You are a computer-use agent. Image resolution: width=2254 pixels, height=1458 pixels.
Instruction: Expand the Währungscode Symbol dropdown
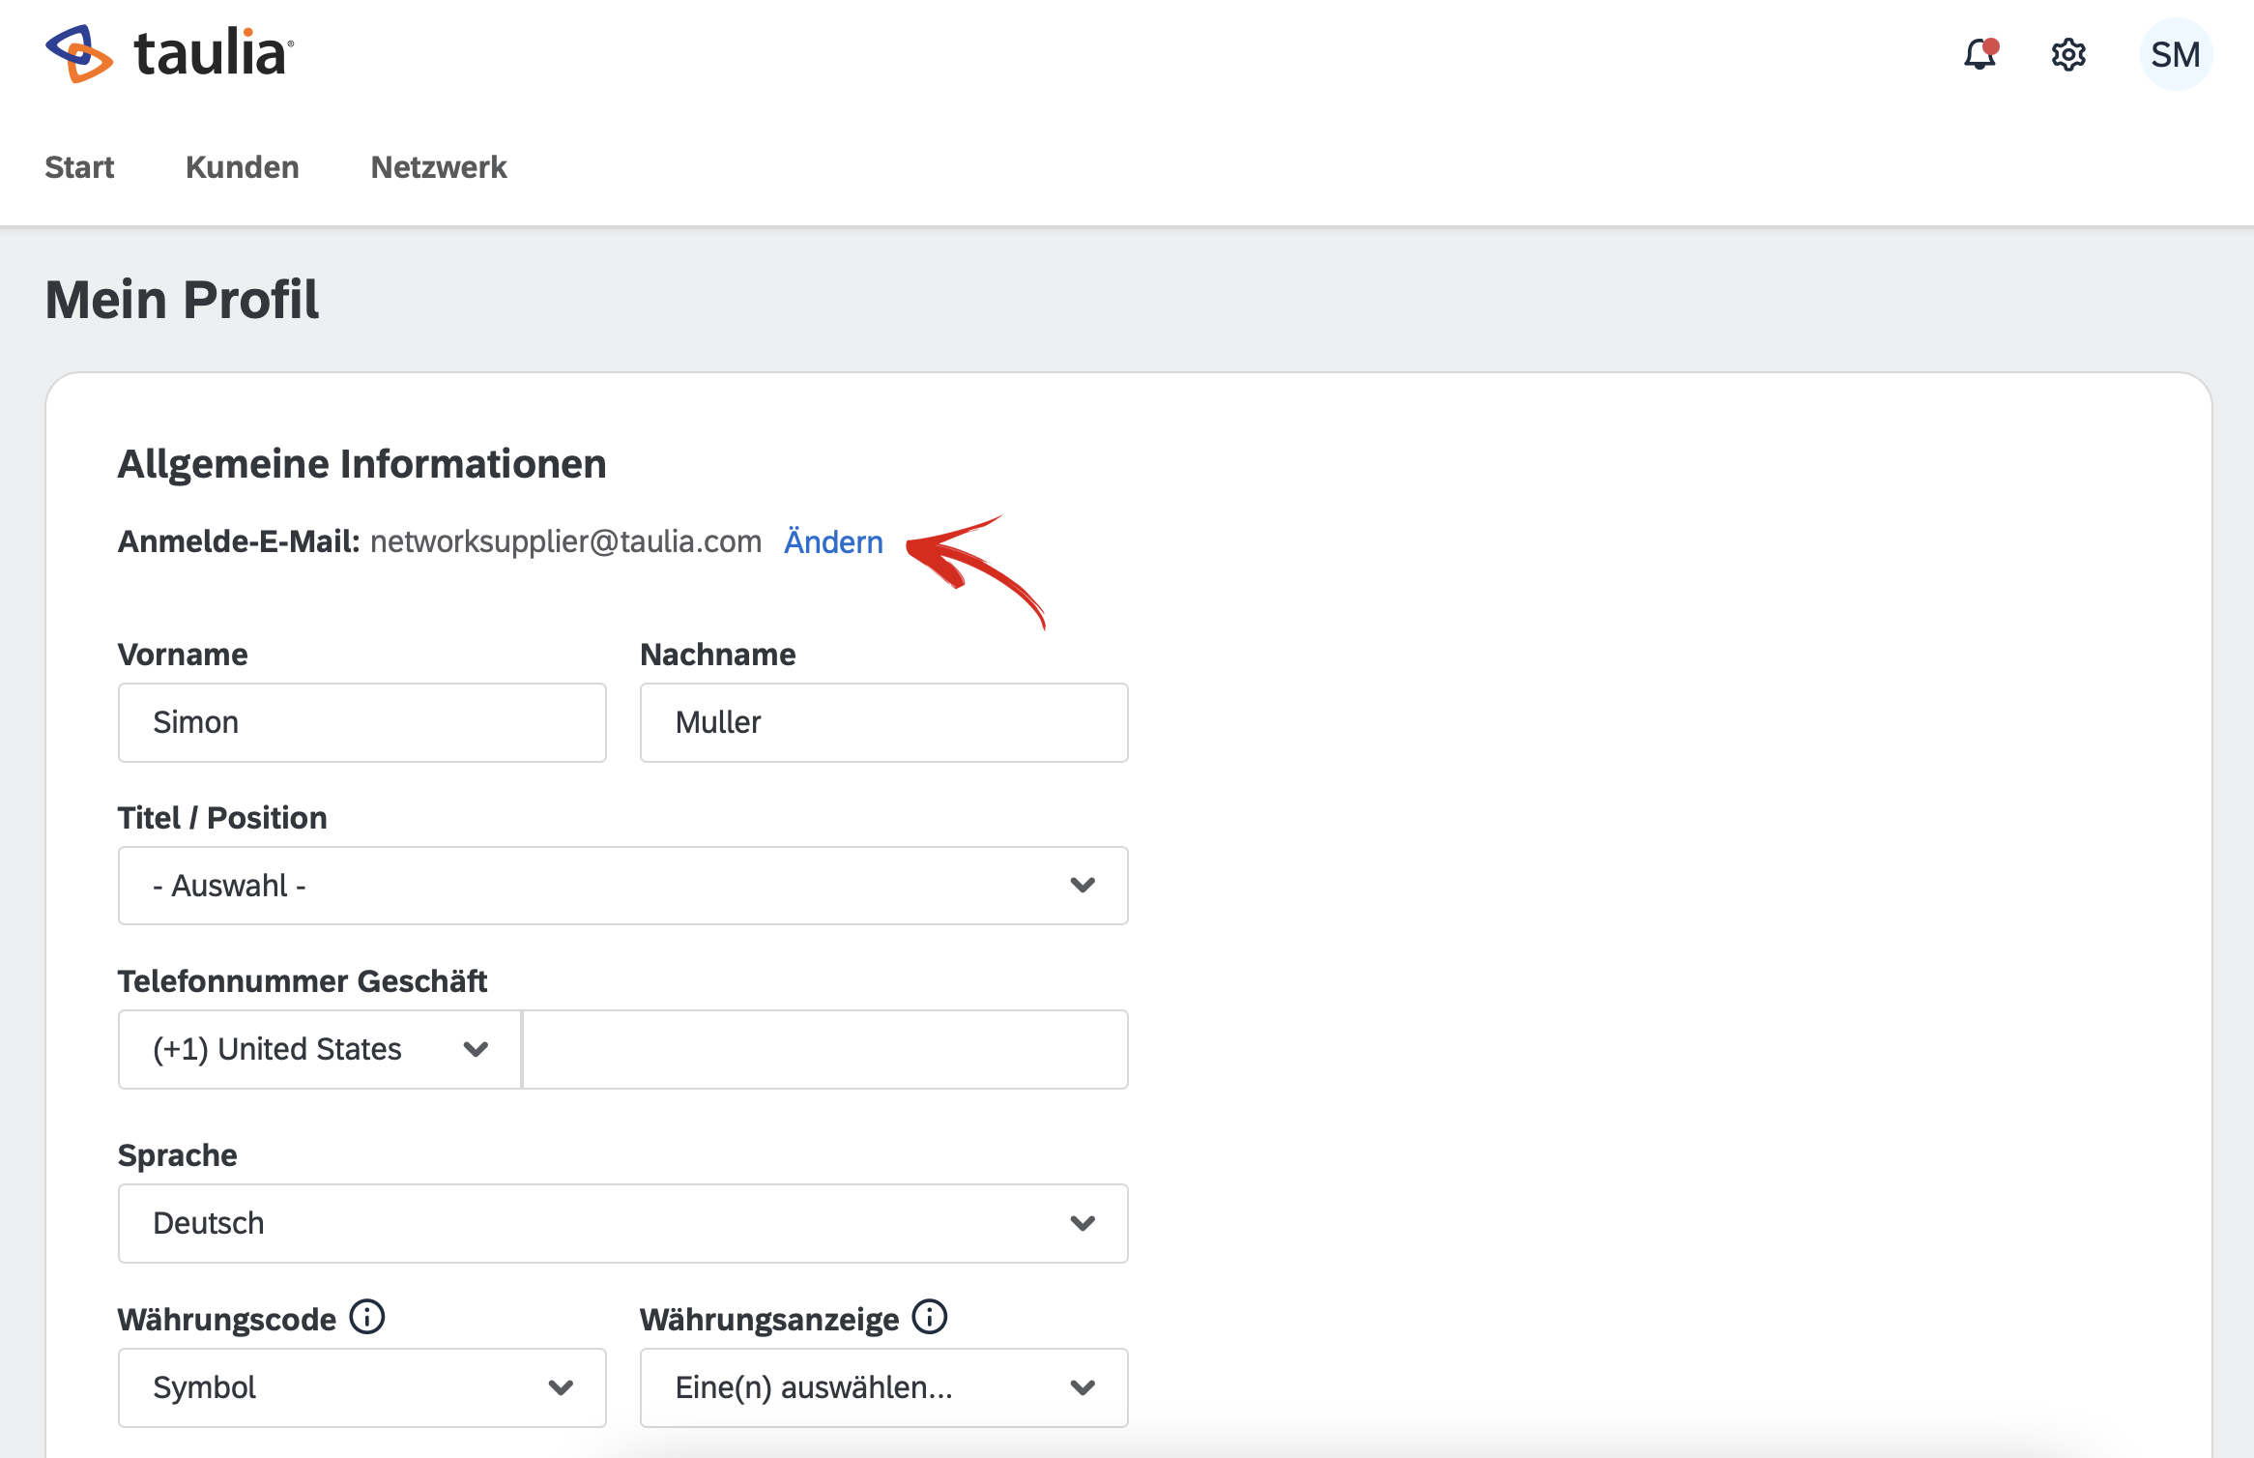[361, 1387]
